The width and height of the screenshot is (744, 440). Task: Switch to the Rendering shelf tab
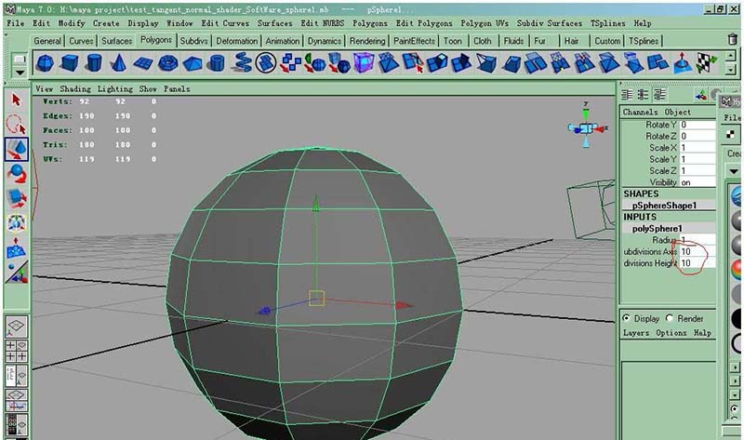pyautogui.click(x=367, y=41)
